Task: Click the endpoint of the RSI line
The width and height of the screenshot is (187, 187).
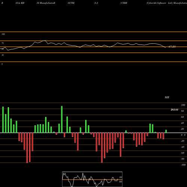Action: (166, 47)
